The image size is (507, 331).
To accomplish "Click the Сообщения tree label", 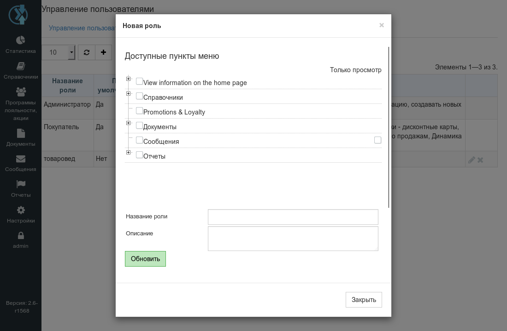I will tap(161, 142).
